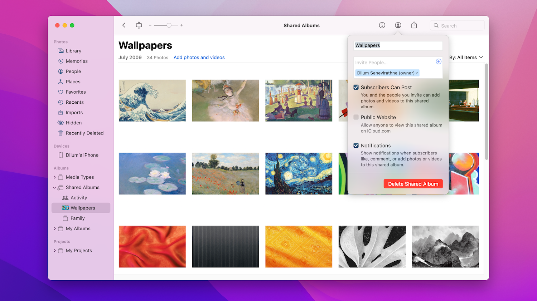Click the minus zoom-out icon
Image resolution: width=537 pixels, height=301 pixels.
tap(150, 25)
